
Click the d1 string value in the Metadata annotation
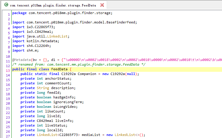tap(143, 60)
